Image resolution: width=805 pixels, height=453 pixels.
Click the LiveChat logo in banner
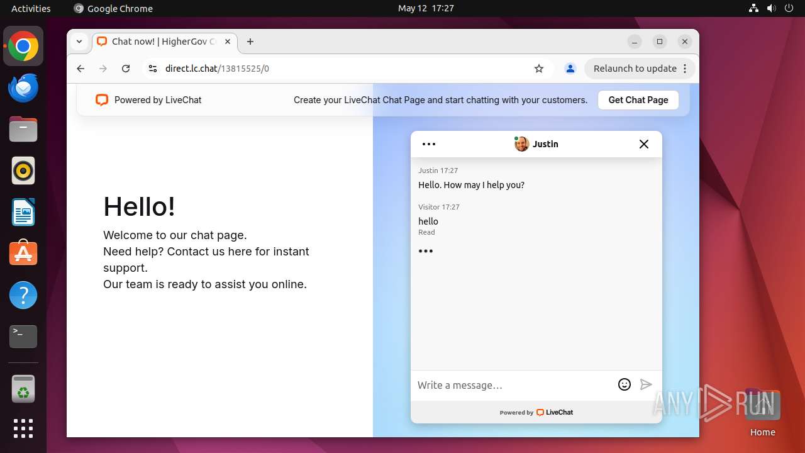102,100
